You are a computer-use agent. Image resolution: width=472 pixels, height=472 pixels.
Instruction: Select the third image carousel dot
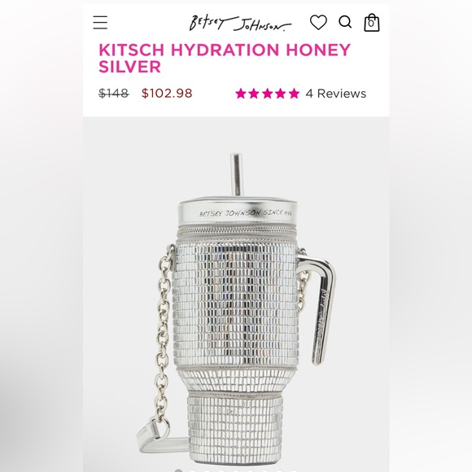coord(207,471)
